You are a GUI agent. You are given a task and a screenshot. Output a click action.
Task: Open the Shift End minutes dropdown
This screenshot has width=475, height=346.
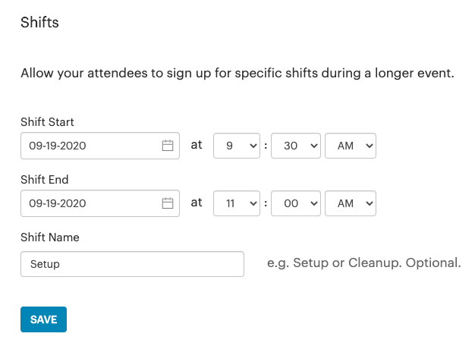[295, 203]
